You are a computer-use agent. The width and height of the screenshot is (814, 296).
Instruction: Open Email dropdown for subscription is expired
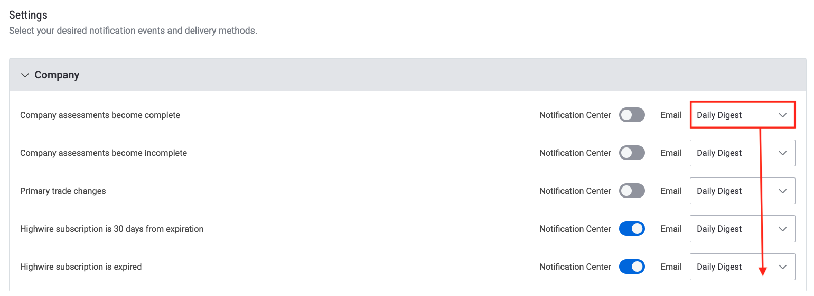pos(743,267)
